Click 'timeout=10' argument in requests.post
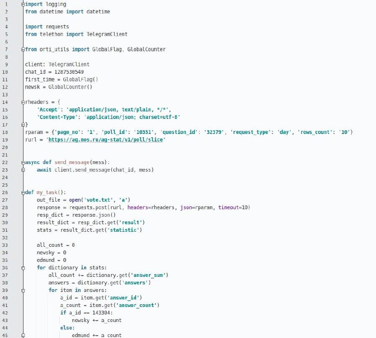 233,207
